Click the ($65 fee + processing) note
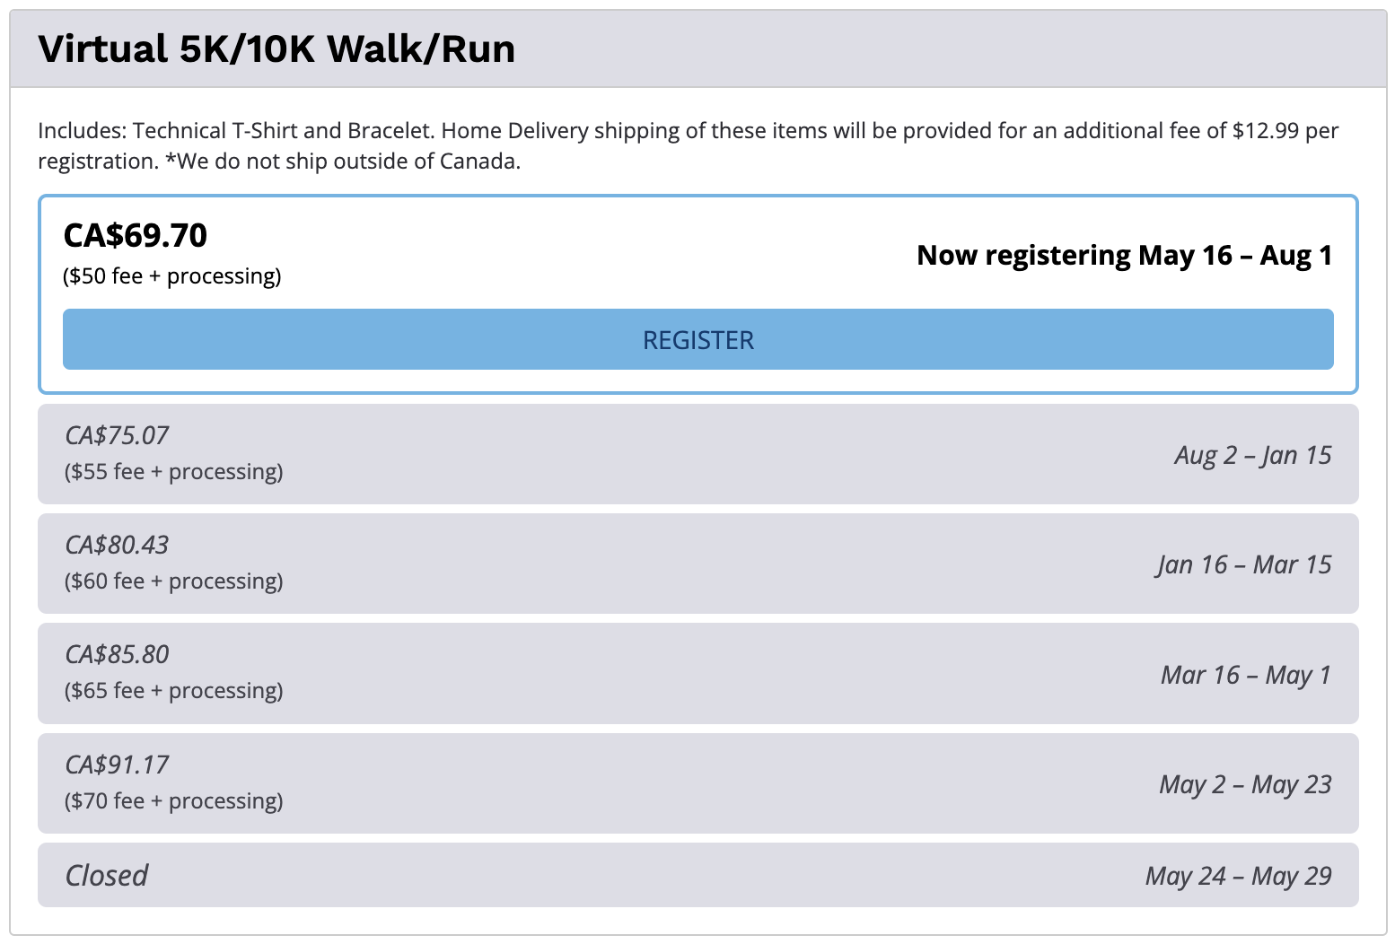The height and width of the screenshot is (944, 1395). coord(174,691)
